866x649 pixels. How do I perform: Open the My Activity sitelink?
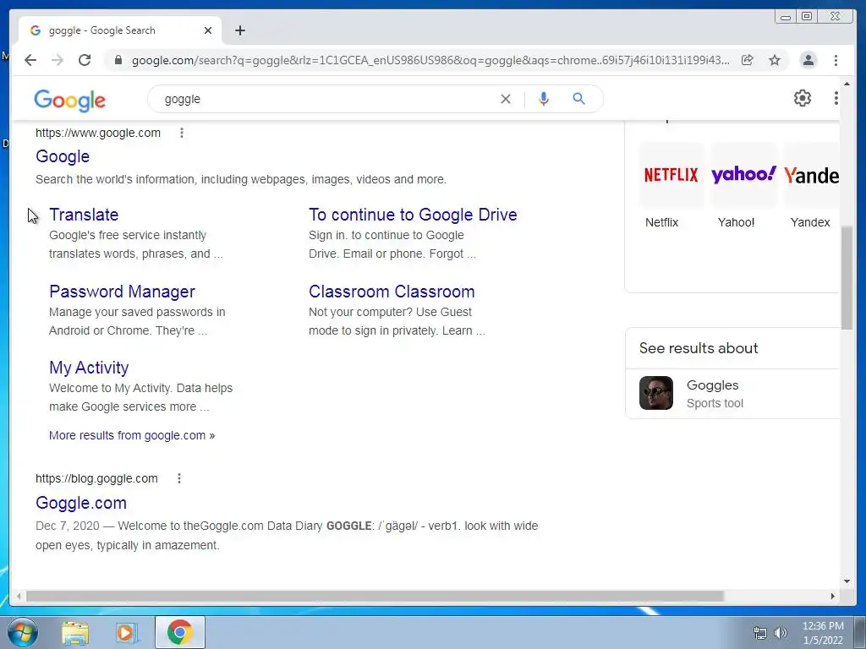[x=89, y=368]
